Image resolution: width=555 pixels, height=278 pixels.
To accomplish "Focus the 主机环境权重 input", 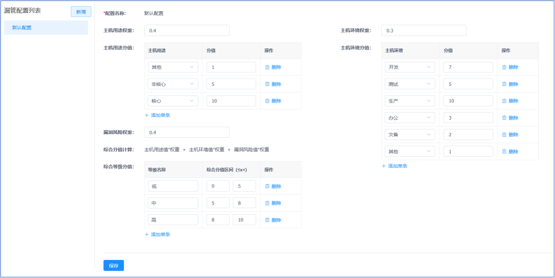I will click(423, 30).
